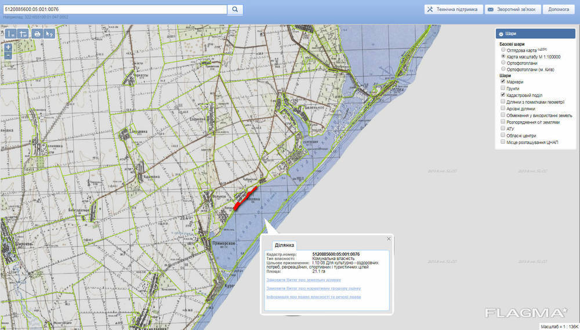The image size is (580, 330).
Task: Open link to order land parcel extract
Action: (299, 280)
